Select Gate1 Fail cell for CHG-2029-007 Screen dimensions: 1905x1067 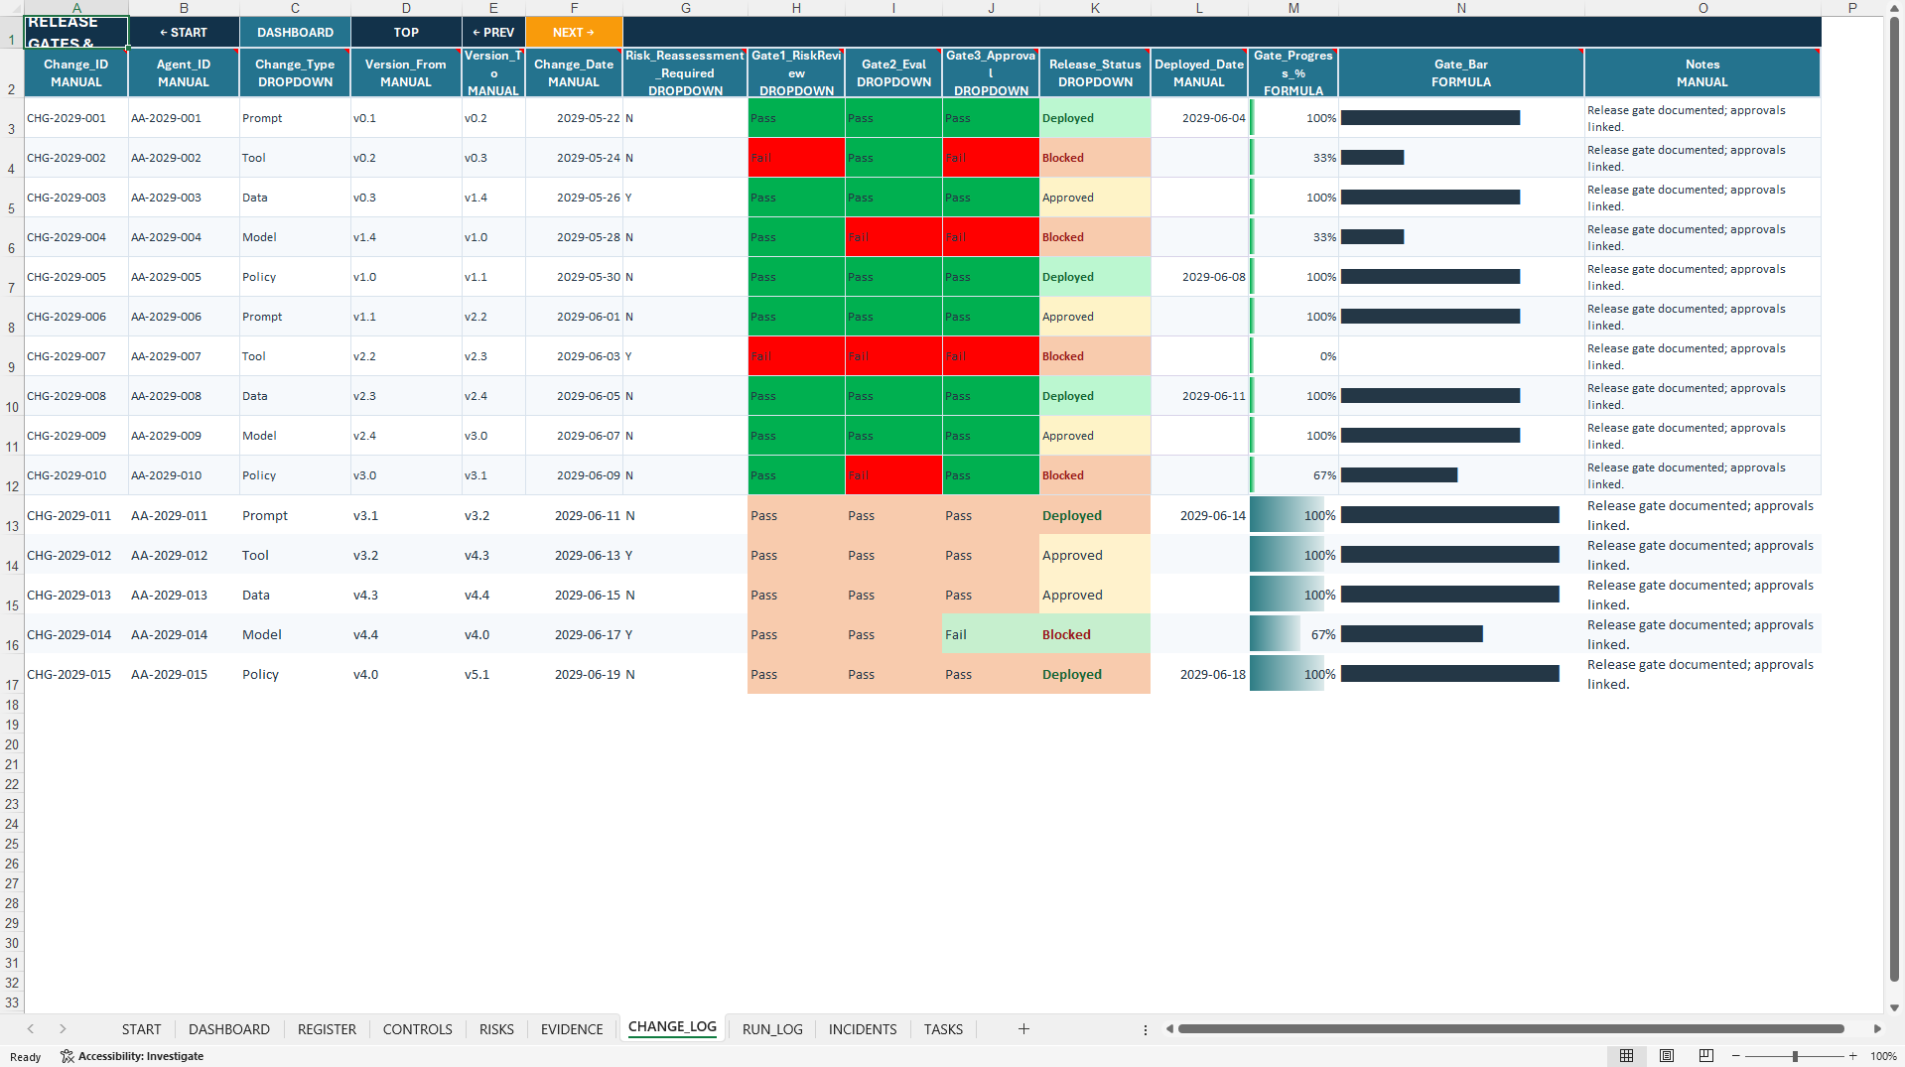point(796,356)
